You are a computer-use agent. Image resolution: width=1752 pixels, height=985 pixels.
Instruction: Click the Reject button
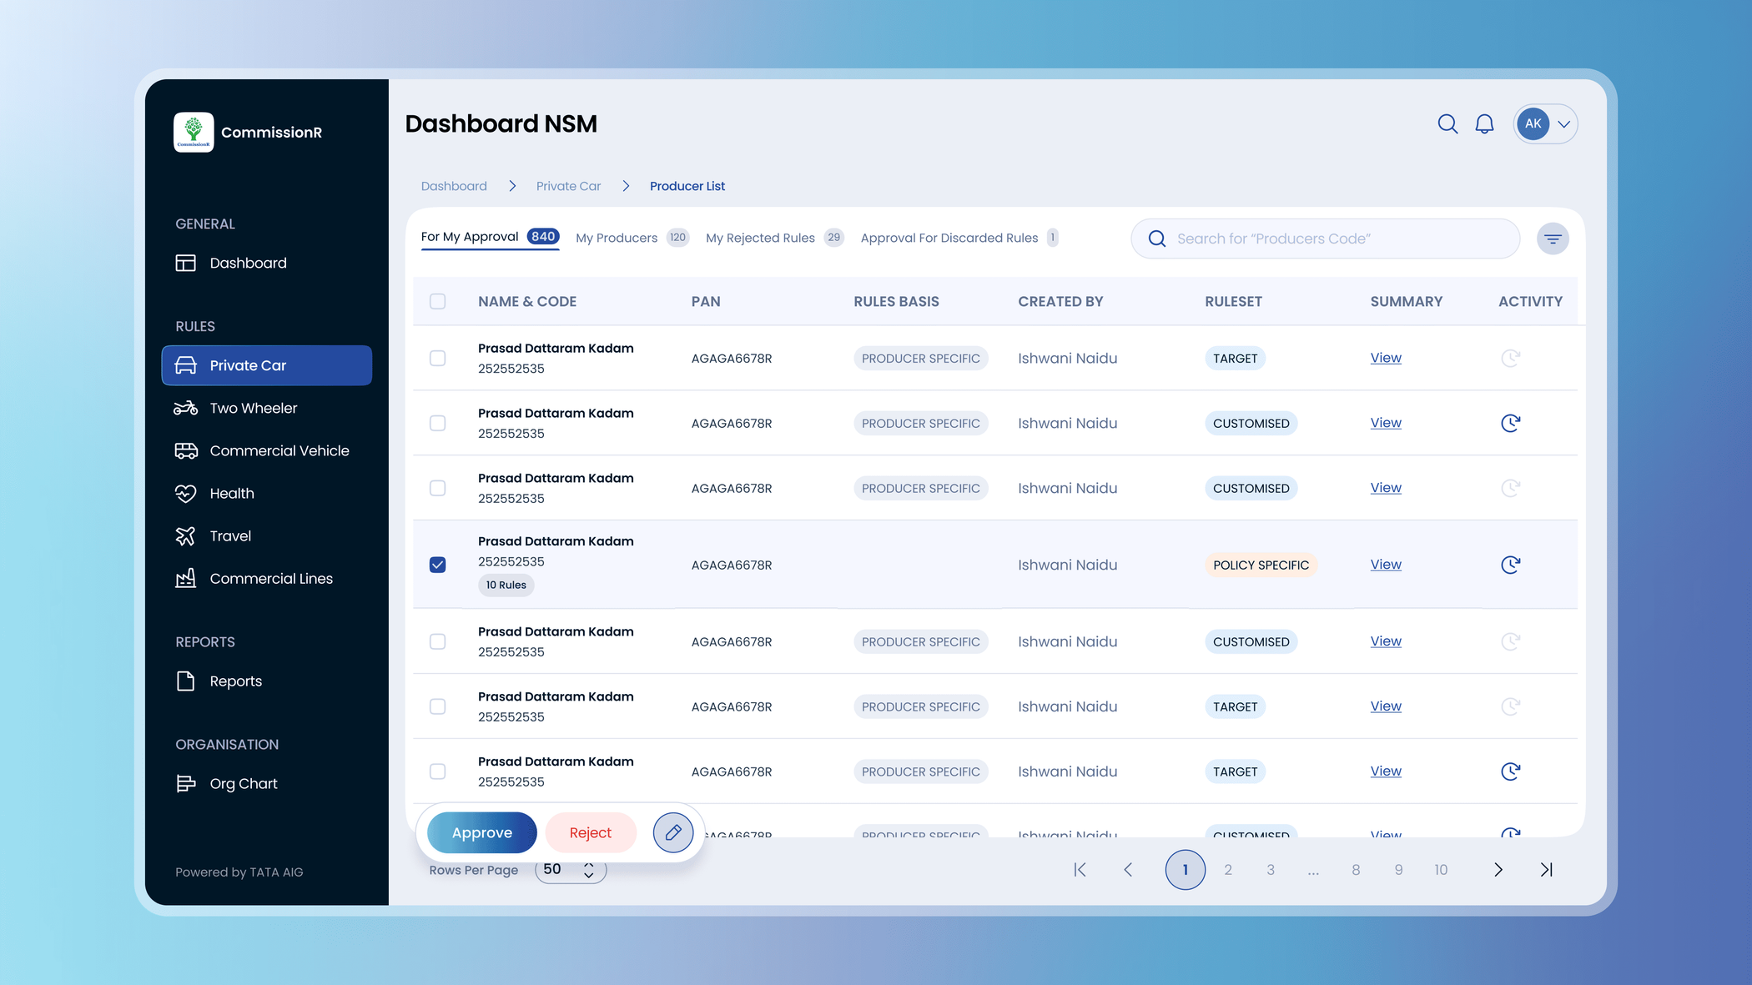590,832
